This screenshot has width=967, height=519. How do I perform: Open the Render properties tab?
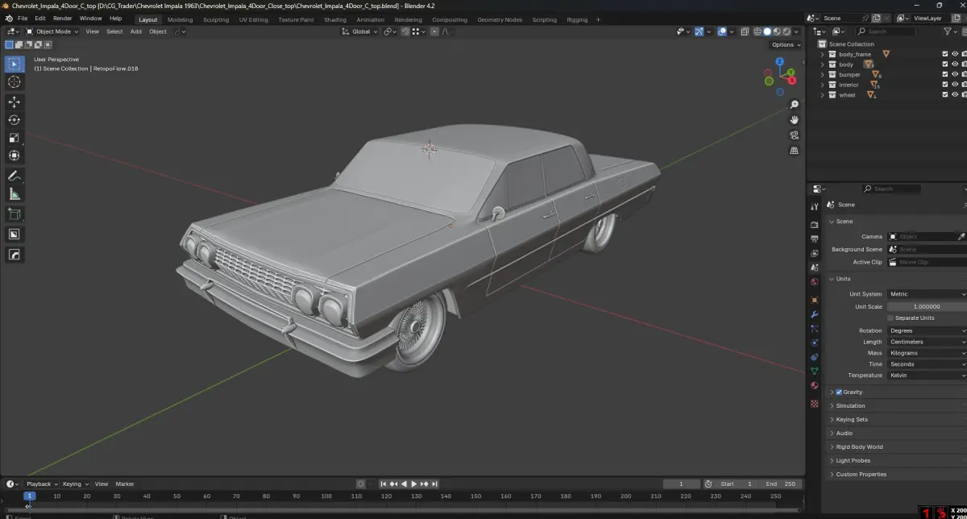[815, 224]
